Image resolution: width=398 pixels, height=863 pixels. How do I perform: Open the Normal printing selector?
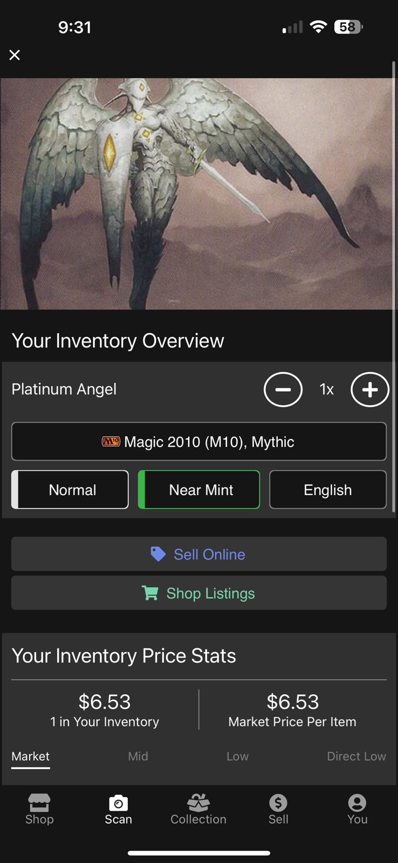pyautogui.click(x=70, y=490)
